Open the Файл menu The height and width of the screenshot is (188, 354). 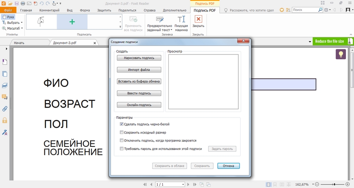click(8, 9)
